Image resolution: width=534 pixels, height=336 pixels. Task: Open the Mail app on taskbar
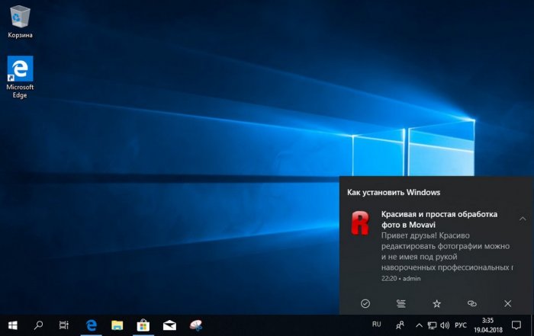tap(169, 325)
